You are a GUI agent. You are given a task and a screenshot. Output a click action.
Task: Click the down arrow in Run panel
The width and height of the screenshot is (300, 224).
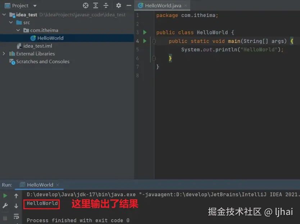click(16, 206)
